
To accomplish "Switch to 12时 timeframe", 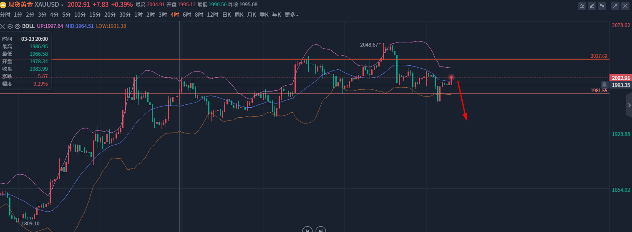I will pos(213,15).
